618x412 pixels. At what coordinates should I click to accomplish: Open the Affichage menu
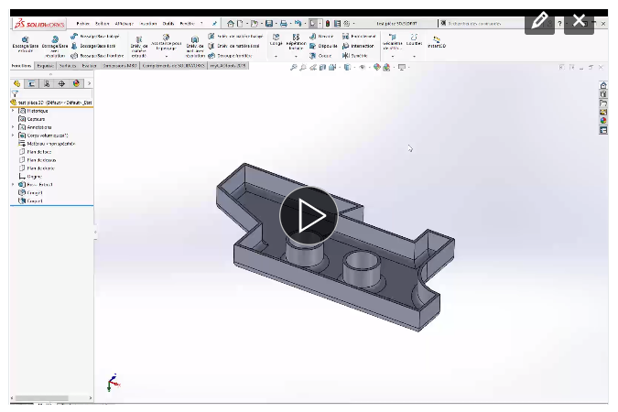coord(125,24)
